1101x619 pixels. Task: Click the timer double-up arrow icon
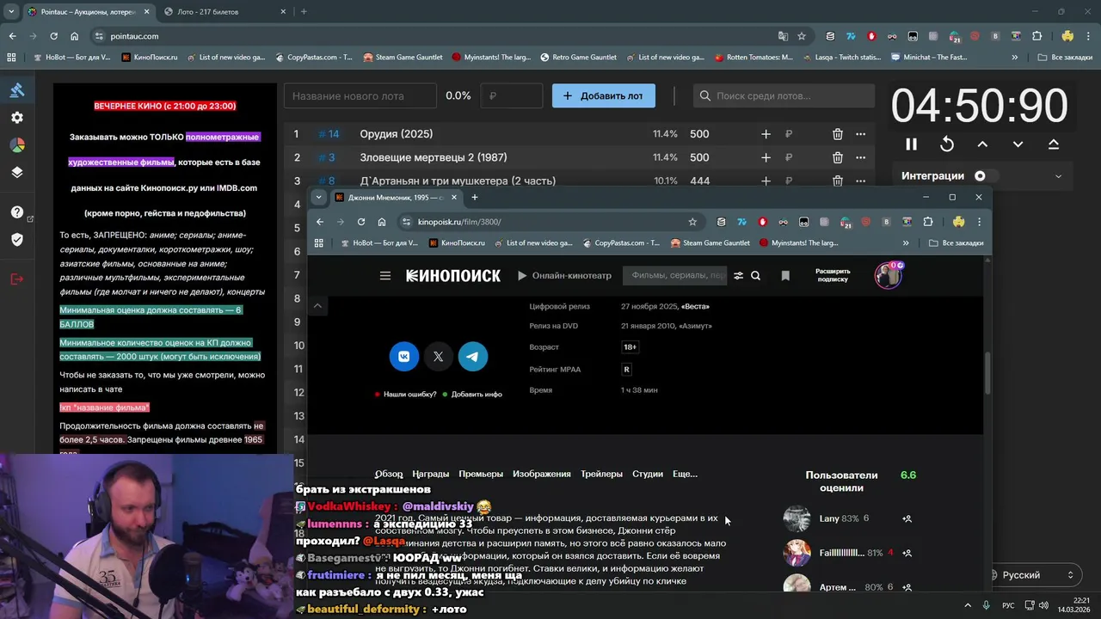(x=1054, y=144)
